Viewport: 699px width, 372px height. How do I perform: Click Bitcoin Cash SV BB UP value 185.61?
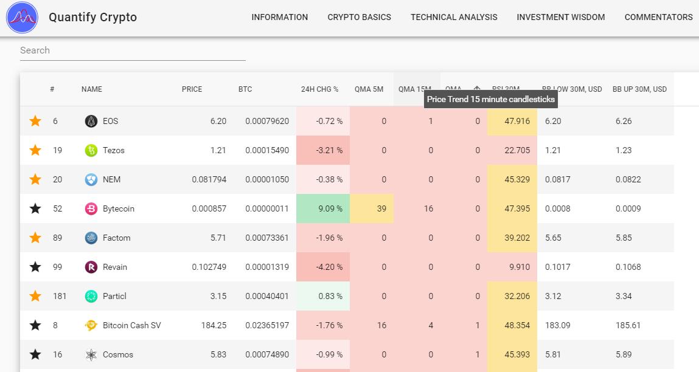point(628,325)
